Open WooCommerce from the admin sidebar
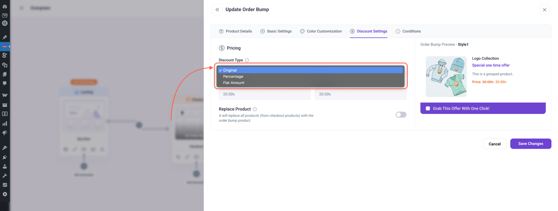The height and width of the screenshot is (211, 558). [x=5, y=95]
